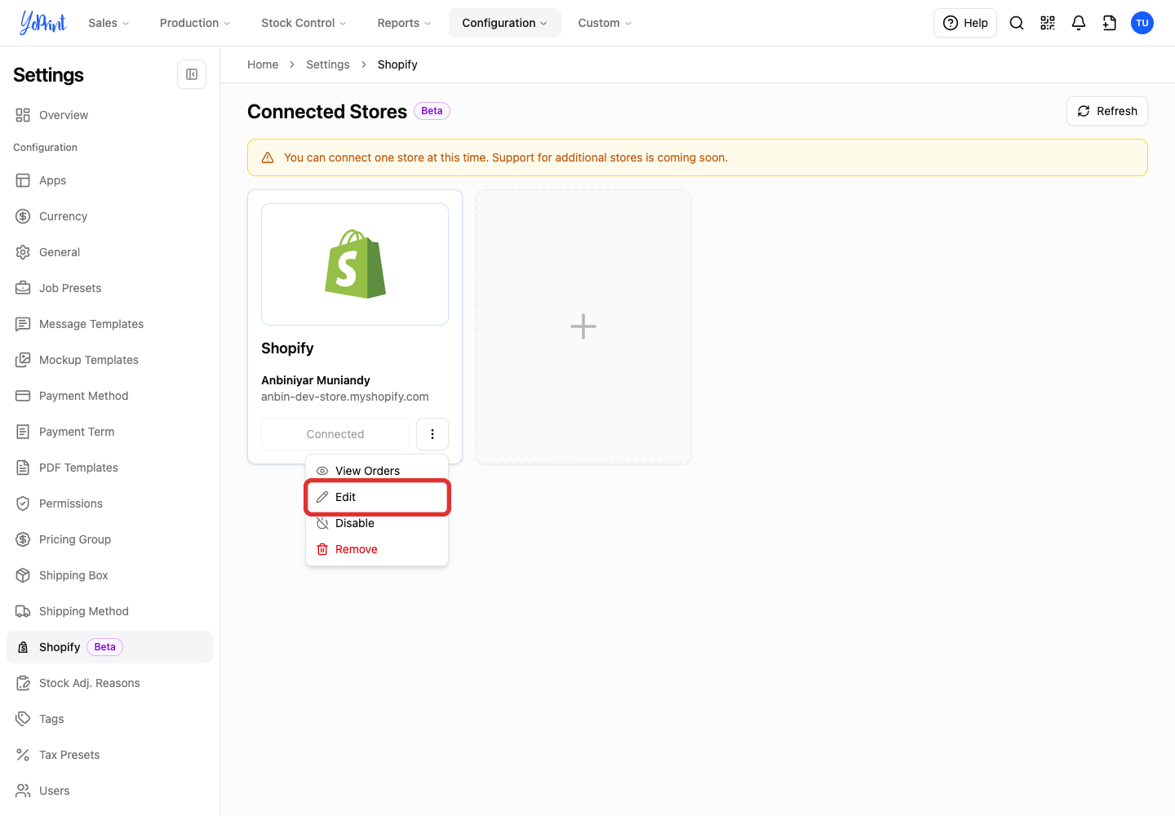Viewport: 1175px width, 816px height.
Task: Open Payment Term settings
Action: tap(109, 432)
